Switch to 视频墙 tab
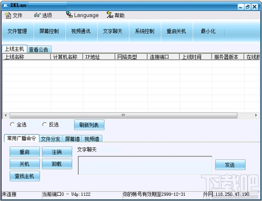 (x=92, y=139)
